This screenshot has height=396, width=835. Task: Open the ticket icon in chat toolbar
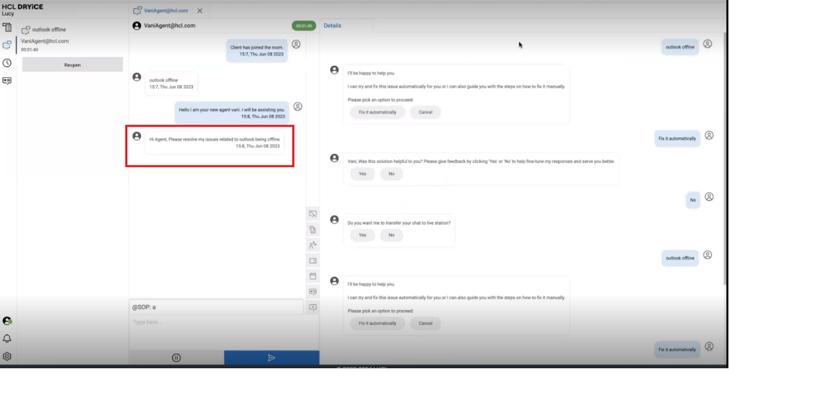(x=313, y=261)
